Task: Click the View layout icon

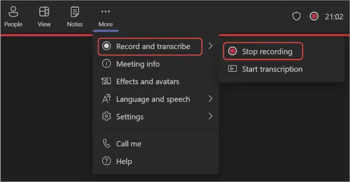Action: [x=44, y=12]
